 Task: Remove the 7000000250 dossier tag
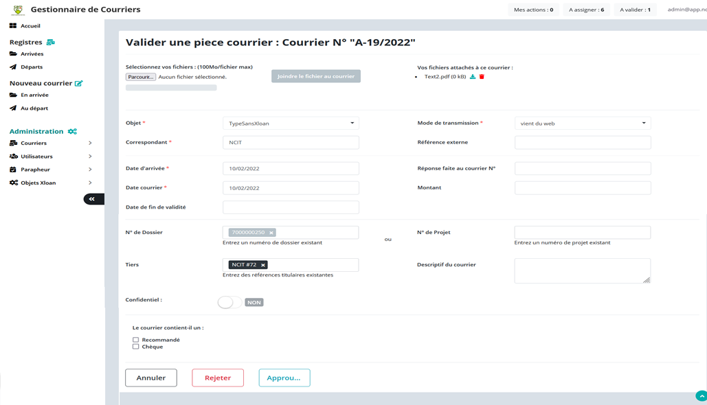[271, 233]
